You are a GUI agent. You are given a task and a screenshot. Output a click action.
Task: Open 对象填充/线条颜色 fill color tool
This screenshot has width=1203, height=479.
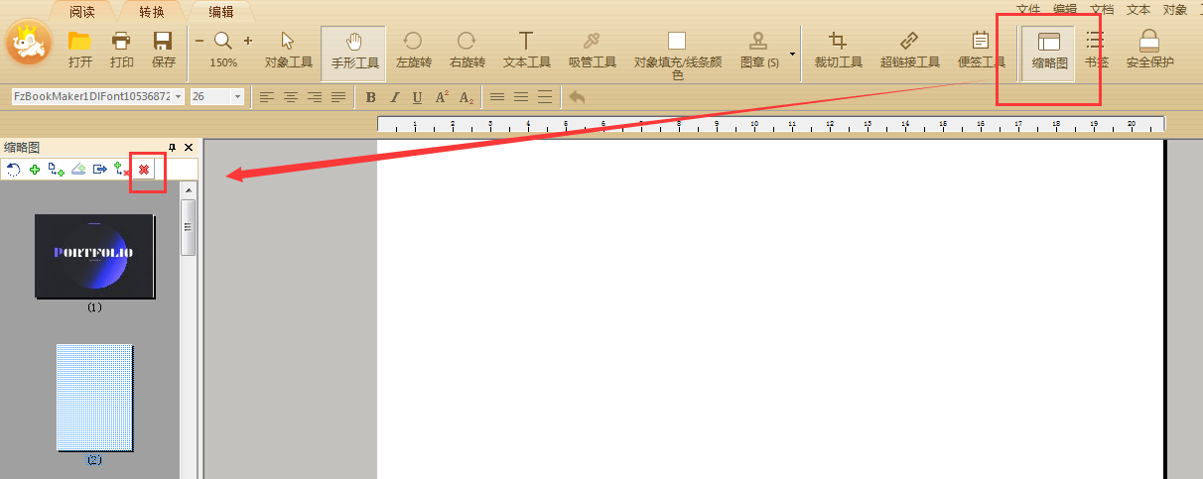click(677, 55)
